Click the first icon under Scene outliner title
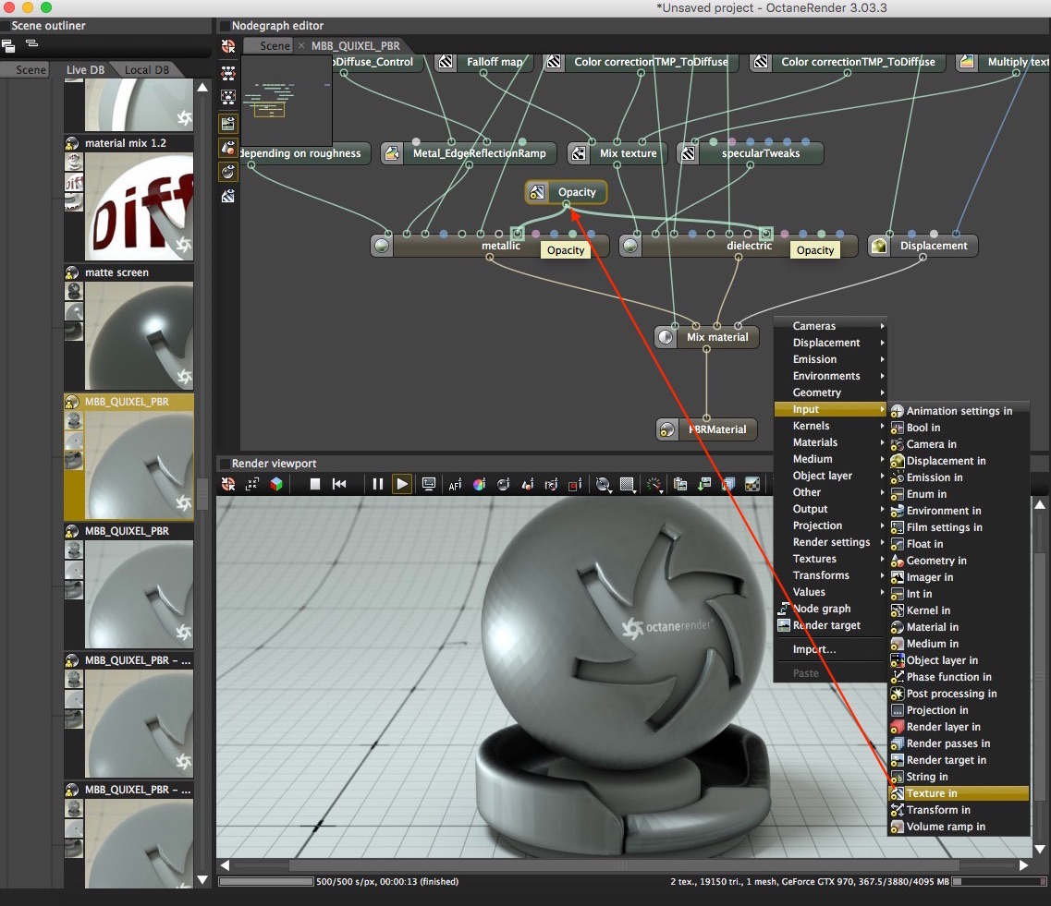1051x906 pixels. click(8, 45)
